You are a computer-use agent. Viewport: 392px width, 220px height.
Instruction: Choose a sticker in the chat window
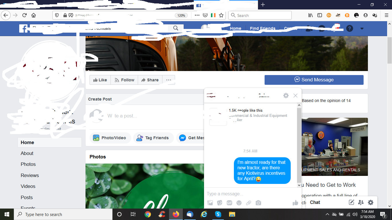pyautogui.click(x=220, y=203)
